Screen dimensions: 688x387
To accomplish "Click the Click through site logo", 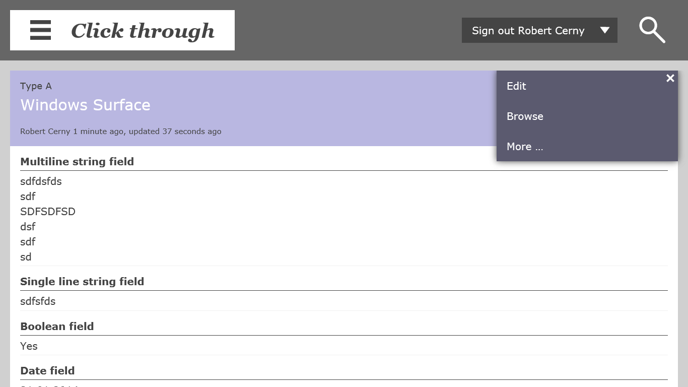I will point(143,31).
